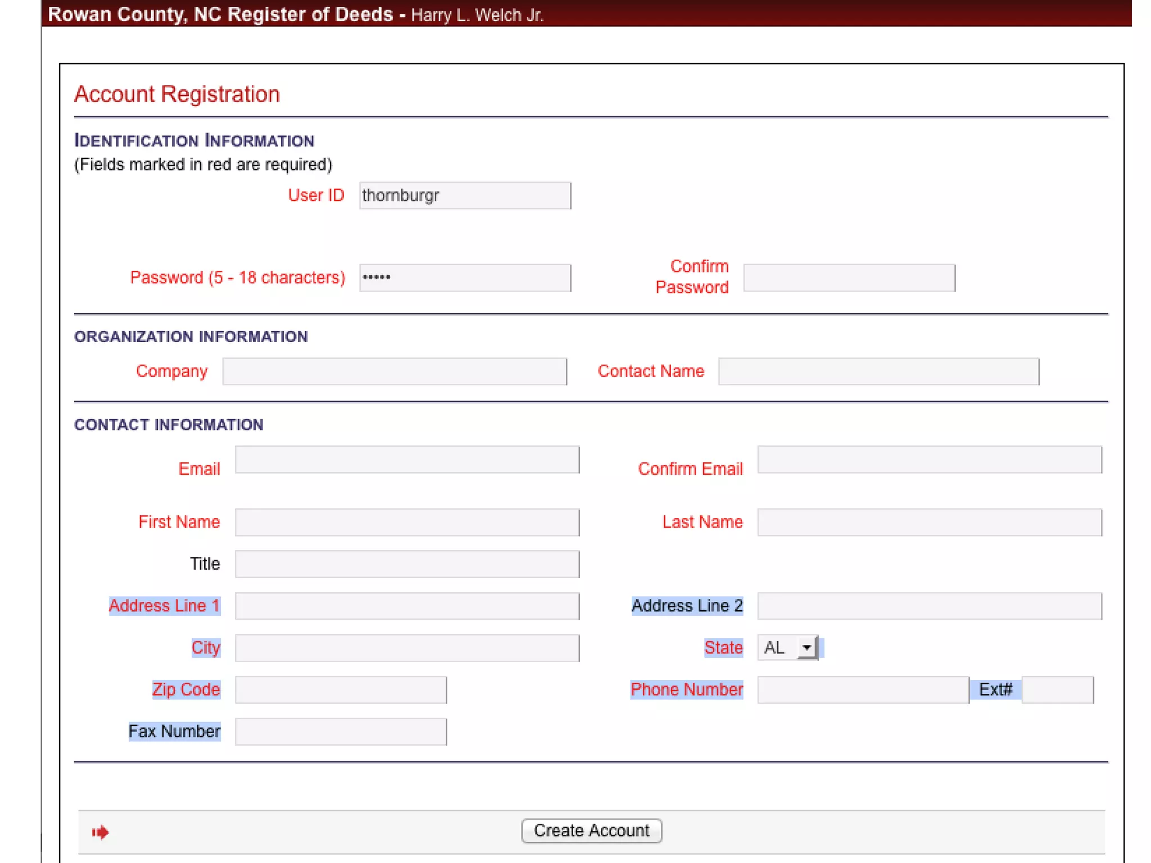This screenshot has height=863, width=1151.
Task: Select the Address Line 2 field
Action: [x=929, y=606]
